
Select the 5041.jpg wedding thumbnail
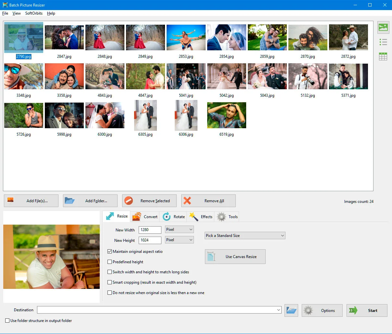pyautogui.click(x=186, y=76)
